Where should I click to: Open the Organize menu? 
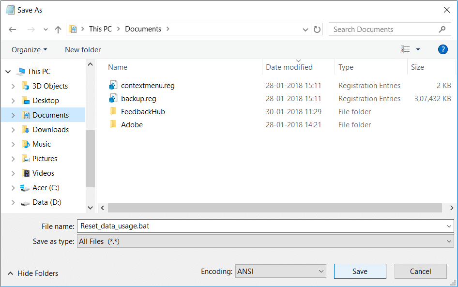29,50
